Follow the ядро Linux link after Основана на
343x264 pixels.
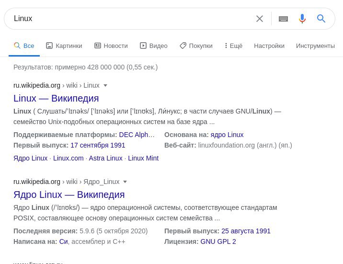tap(227, 135)
